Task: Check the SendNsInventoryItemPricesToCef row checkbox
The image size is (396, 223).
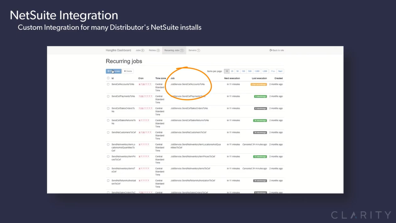Action: pos(108,156)
